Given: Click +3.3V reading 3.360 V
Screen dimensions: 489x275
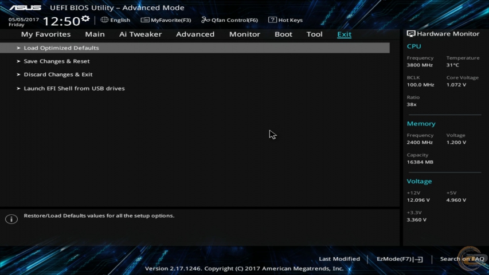Looking at the screenshot, I should (417, 220).
